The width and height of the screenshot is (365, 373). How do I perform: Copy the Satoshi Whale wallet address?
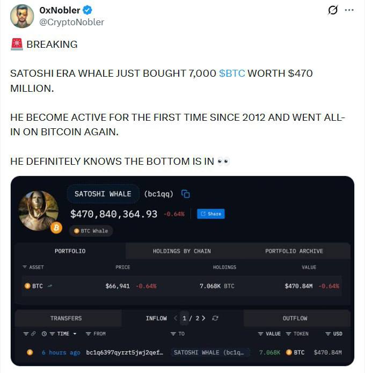[x=186, y=194]
